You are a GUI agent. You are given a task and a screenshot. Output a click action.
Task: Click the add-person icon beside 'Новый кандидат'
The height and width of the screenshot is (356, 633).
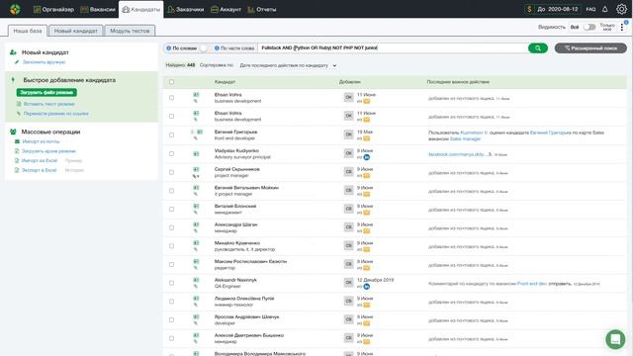click(x=13, y=52)
